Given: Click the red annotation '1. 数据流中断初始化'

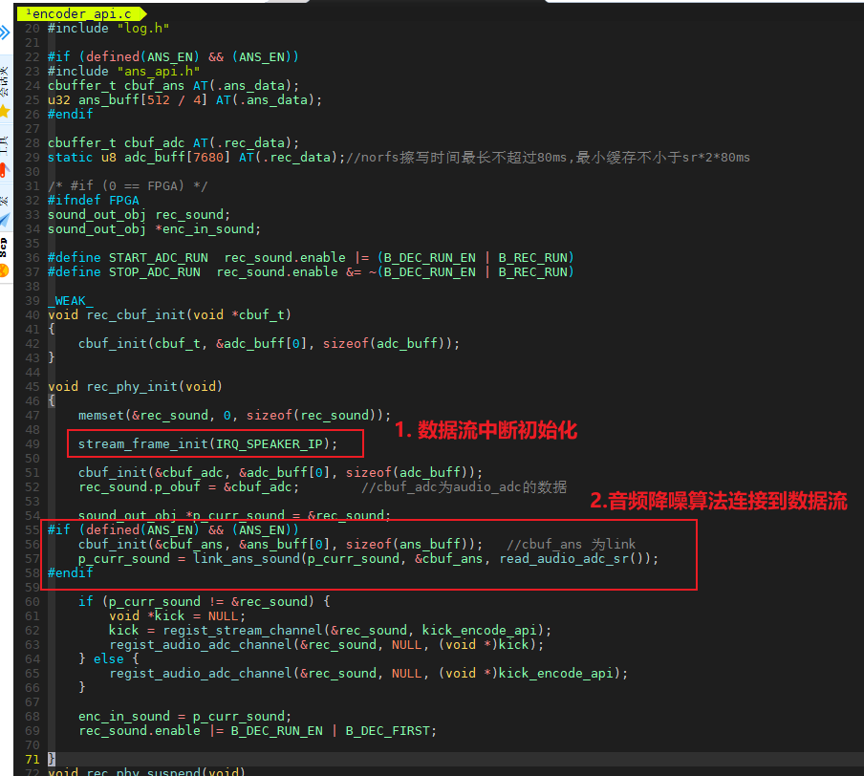Looking at the screenshot, I should [486, 430].
